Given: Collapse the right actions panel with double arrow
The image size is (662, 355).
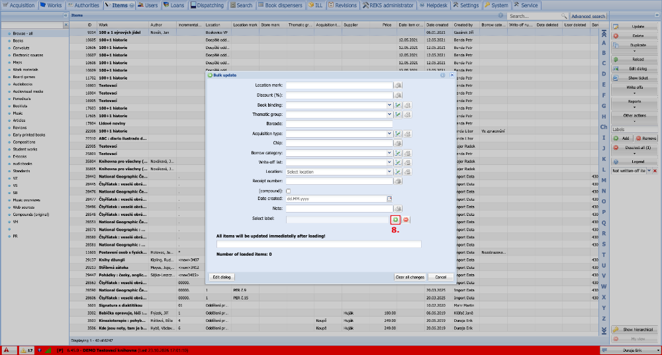Looking at the screenshot, I should coord(657,15).
